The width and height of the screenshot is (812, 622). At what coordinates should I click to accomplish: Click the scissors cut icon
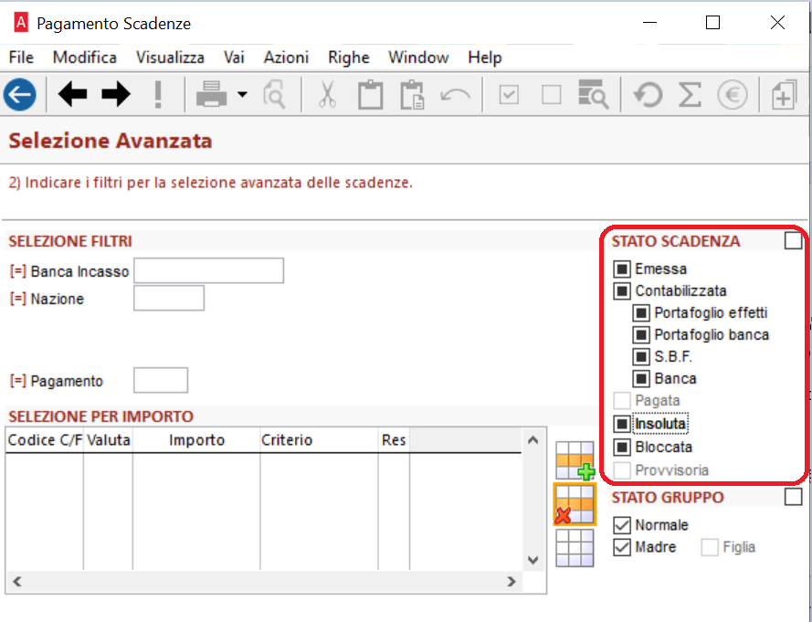click(327, 95)
